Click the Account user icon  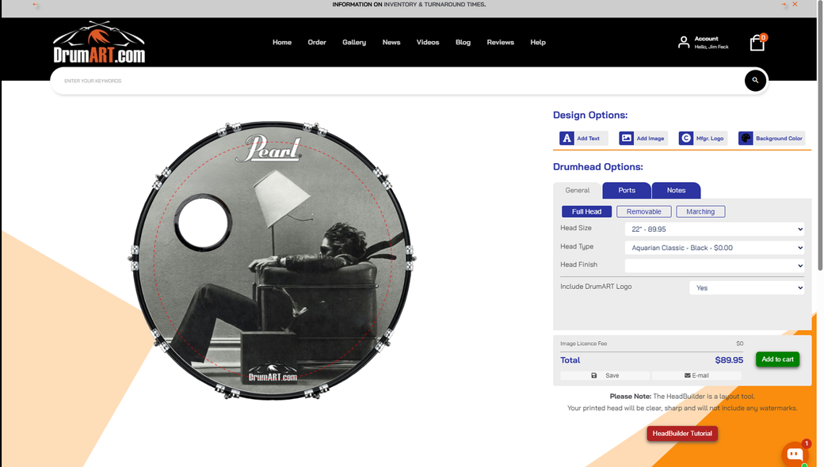(684, 43)
